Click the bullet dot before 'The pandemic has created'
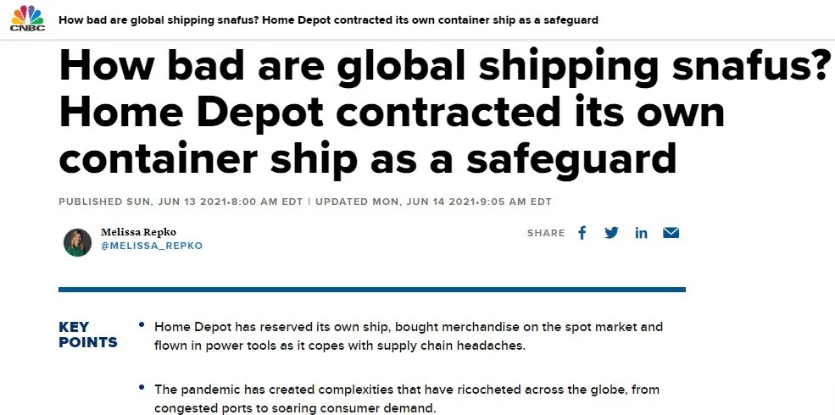Viewport: 835px width, 415px height. (142, 388)
